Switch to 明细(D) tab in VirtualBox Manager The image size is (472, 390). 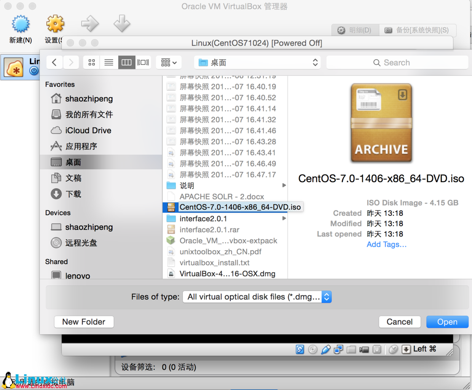(x=355, y=30)
